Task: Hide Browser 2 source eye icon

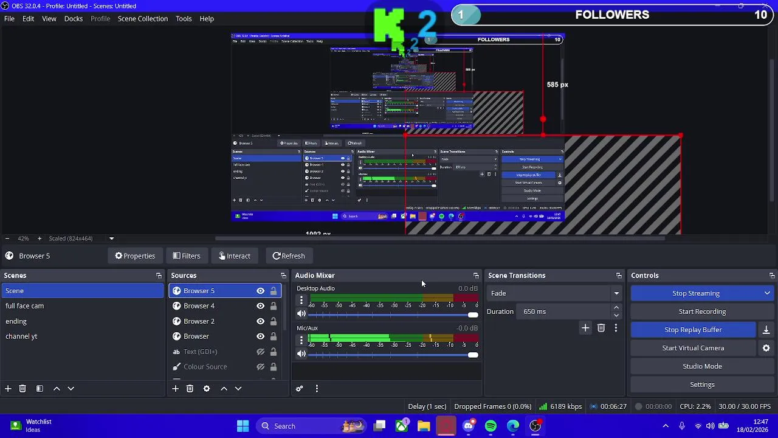Action: 260,321
